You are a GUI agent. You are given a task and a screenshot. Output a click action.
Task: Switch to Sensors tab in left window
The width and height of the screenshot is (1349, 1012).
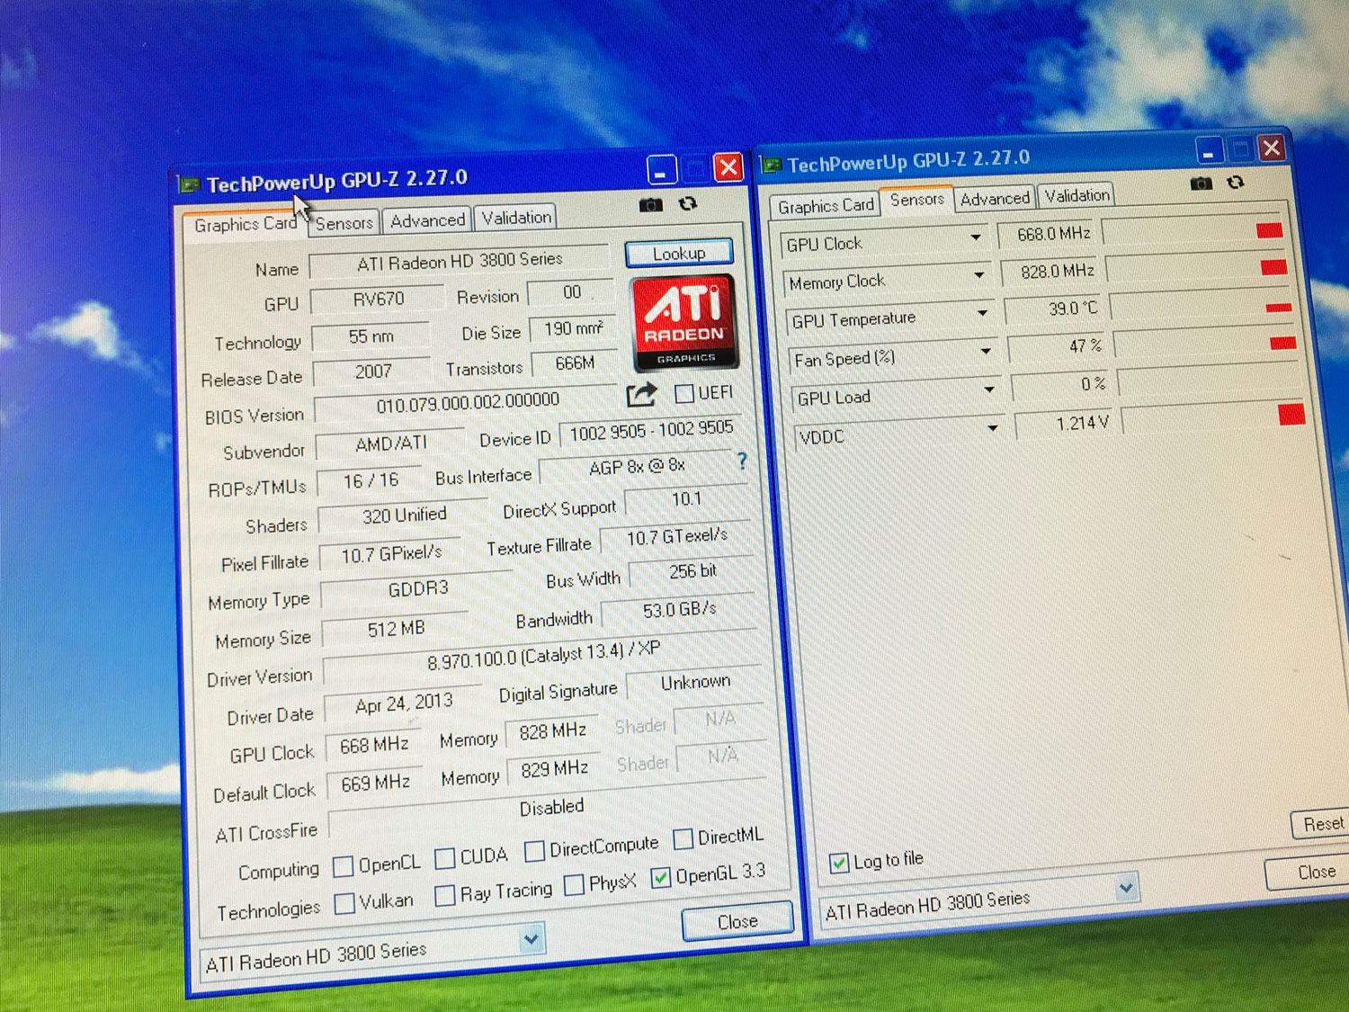tap(344, 223)
